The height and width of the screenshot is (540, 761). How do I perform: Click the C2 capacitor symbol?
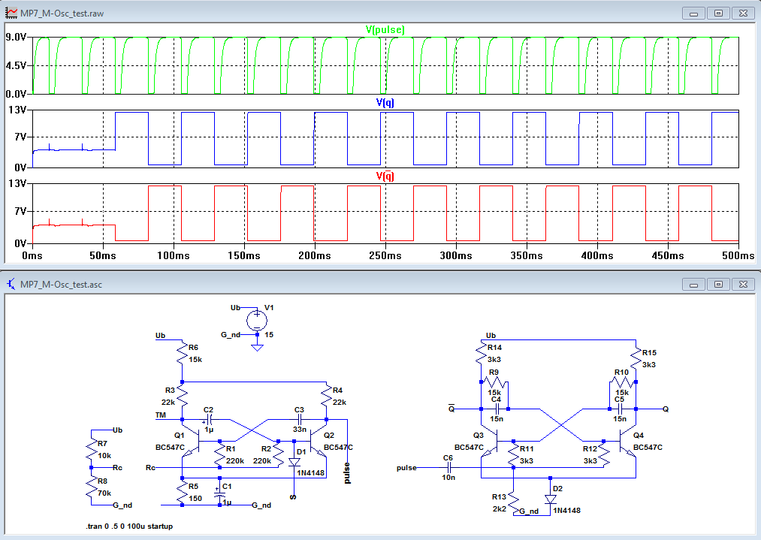click(210, 419)
